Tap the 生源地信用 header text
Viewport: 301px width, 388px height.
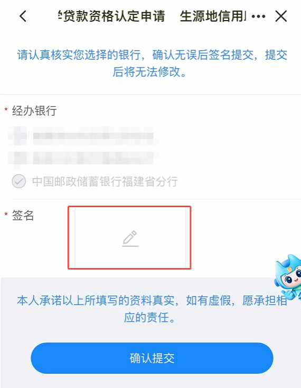[x=213, y=16]
